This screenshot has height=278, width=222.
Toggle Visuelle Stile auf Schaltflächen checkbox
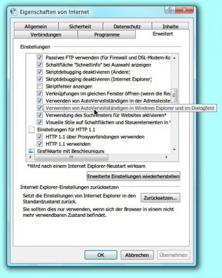40,122
